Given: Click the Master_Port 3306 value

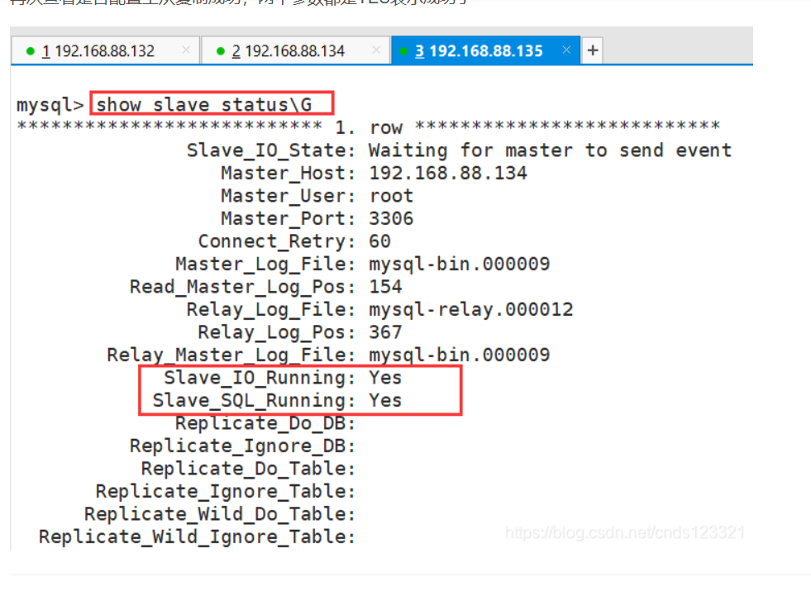Looking at the screenshot, I should pyautogui.click(x=391, y=219).
